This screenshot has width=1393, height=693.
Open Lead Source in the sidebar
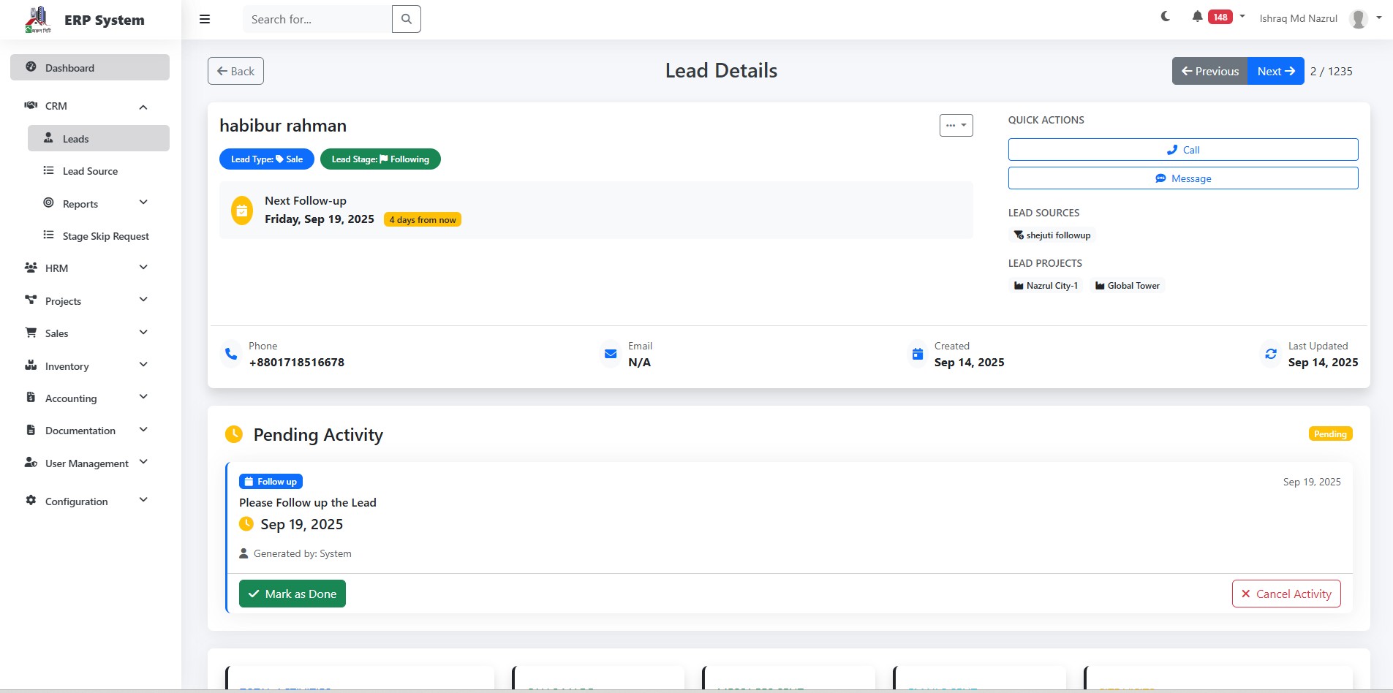click(90, 171)
